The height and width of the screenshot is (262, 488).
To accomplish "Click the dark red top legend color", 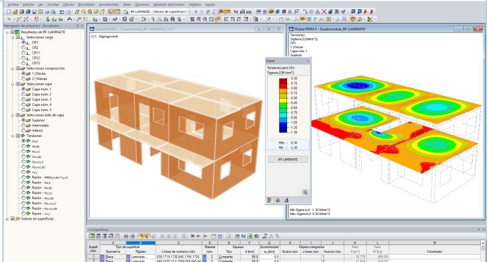I will [x=283, y=81].
